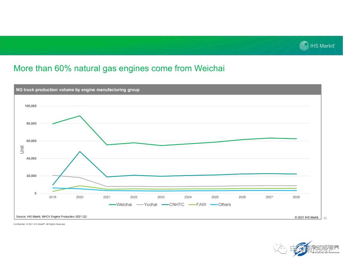This screenshot has height=264, width=343.
Task: Click the Weichai legend line swatch
Action: pos(112,205)
